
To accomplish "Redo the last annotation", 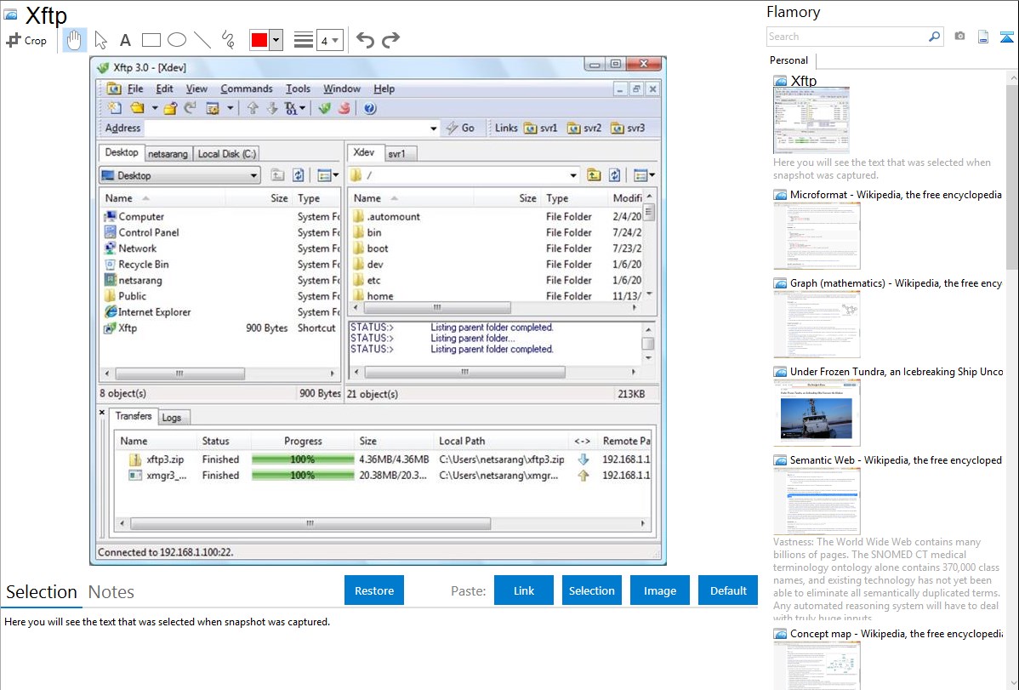I will (x=390, y=40).
